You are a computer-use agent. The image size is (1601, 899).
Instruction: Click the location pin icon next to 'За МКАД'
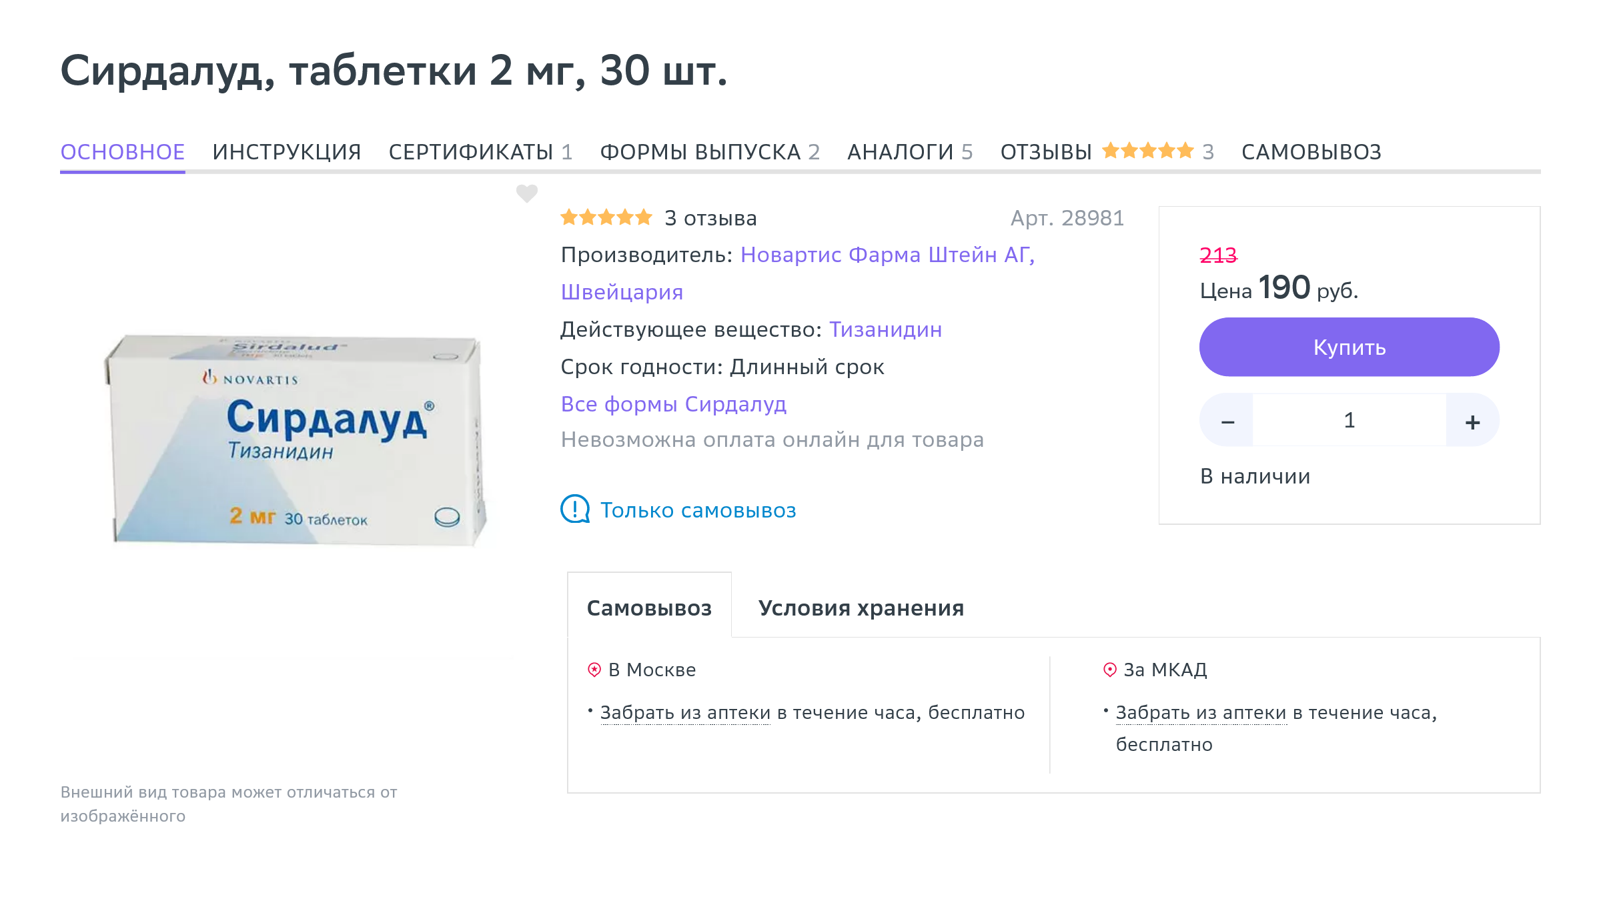click(1110, 670)
